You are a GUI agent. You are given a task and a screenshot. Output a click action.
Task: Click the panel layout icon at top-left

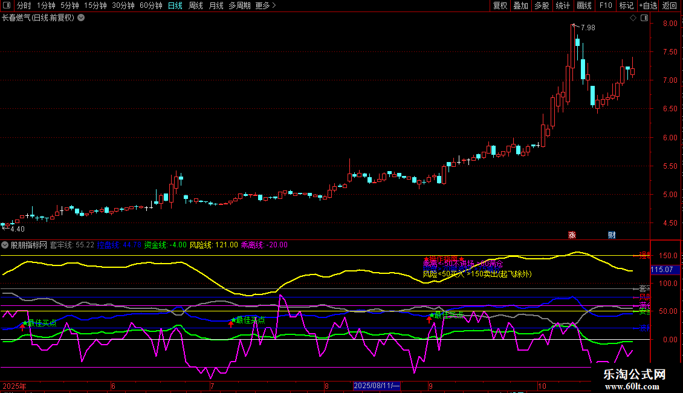click(7, 5)
